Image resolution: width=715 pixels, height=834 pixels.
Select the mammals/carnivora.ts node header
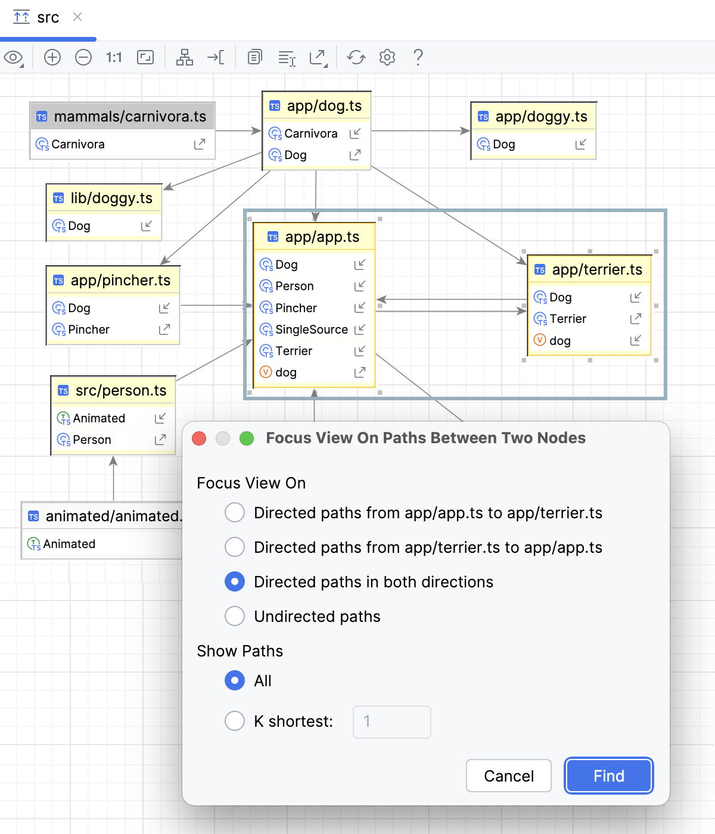(123, 116)
